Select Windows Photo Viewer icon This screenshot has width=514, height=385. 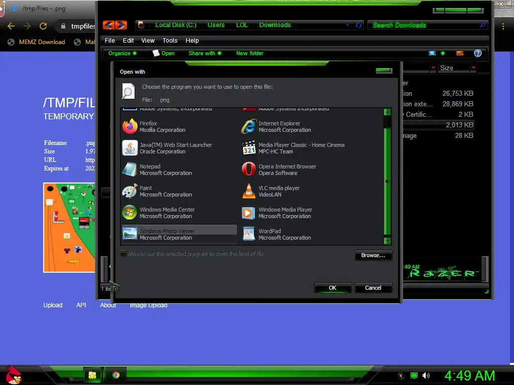[130, 235]
